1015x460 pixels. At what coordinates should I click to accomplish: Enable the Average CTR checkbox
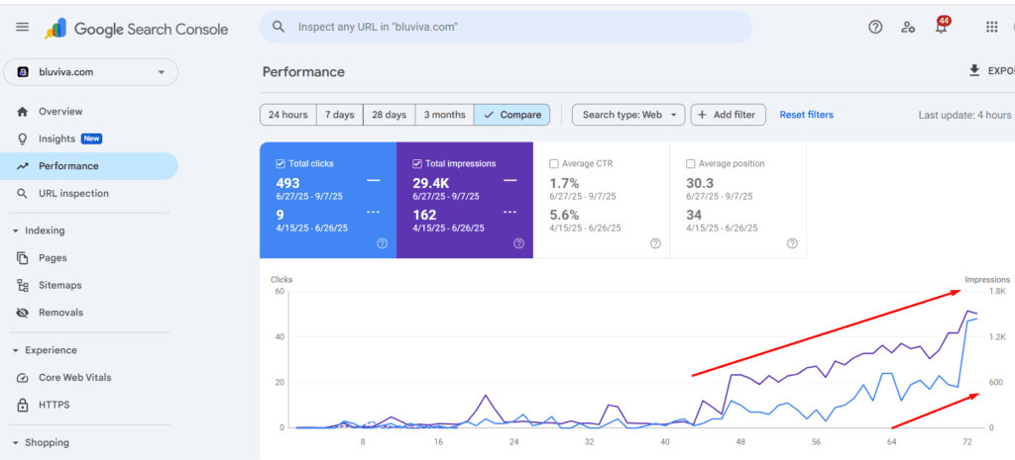[554, 163]
